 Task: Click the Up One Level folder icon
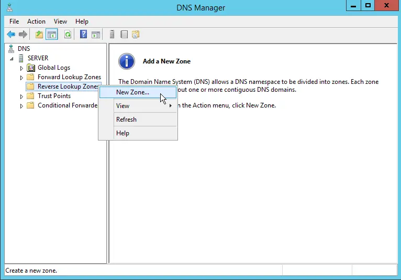[x=39, y=35]
